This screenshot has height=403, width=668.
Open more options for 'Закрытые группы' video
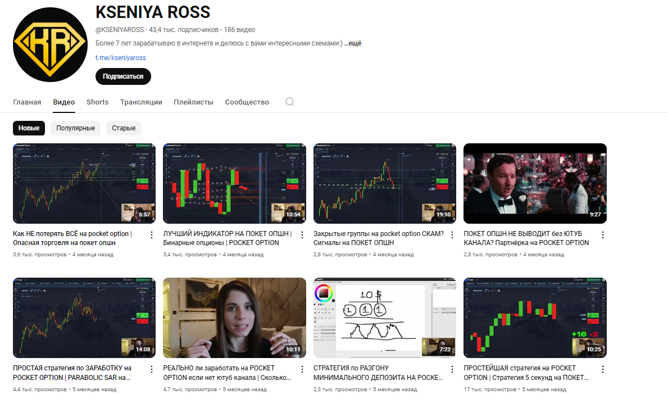[x=452, y=235]
